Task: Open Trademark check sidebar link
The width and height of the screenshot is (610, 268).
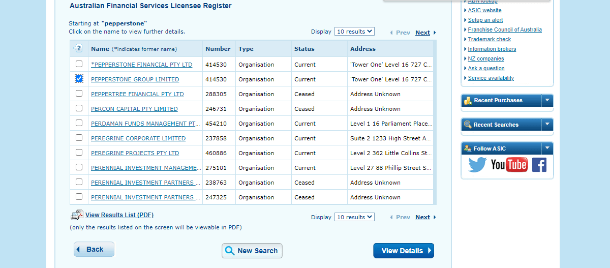Action: 490,39
